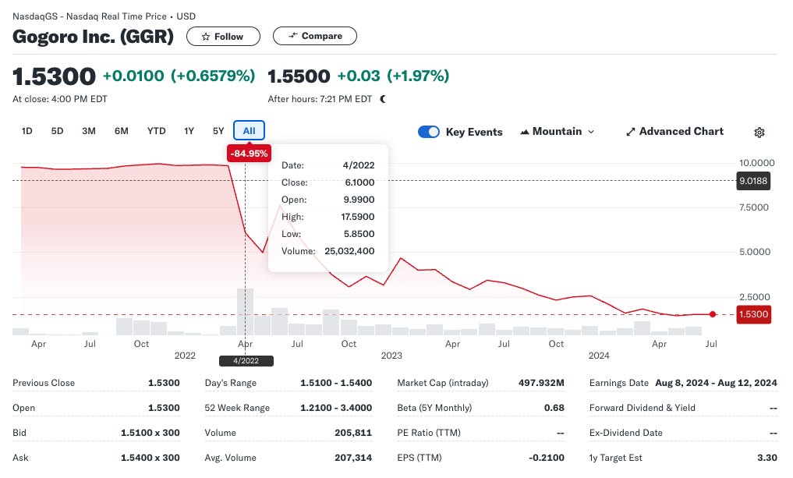Click the EPS (TTM) value -0.2100
The height and width of the screenshot is (478, 793).
546,457
